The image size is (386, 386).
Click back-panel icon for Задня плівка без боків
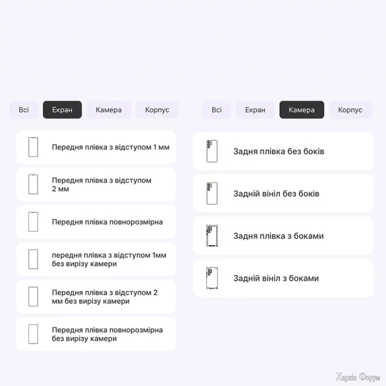pyautogui.click(x=212, y=151)
